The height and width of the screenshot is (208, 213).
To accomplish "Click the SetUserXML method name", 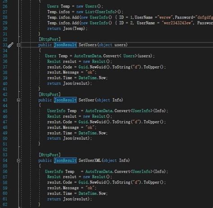I will point(90,160).
